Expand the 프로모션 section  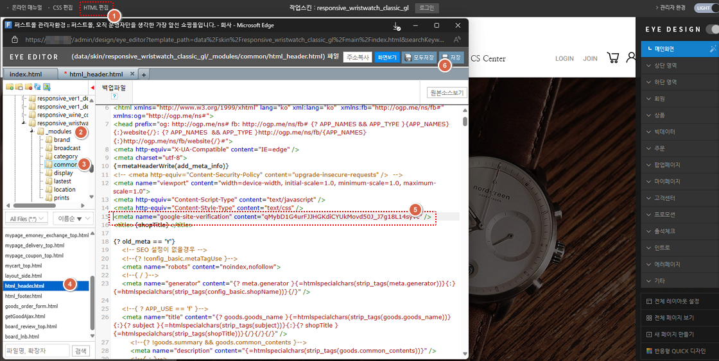point(680,215)
